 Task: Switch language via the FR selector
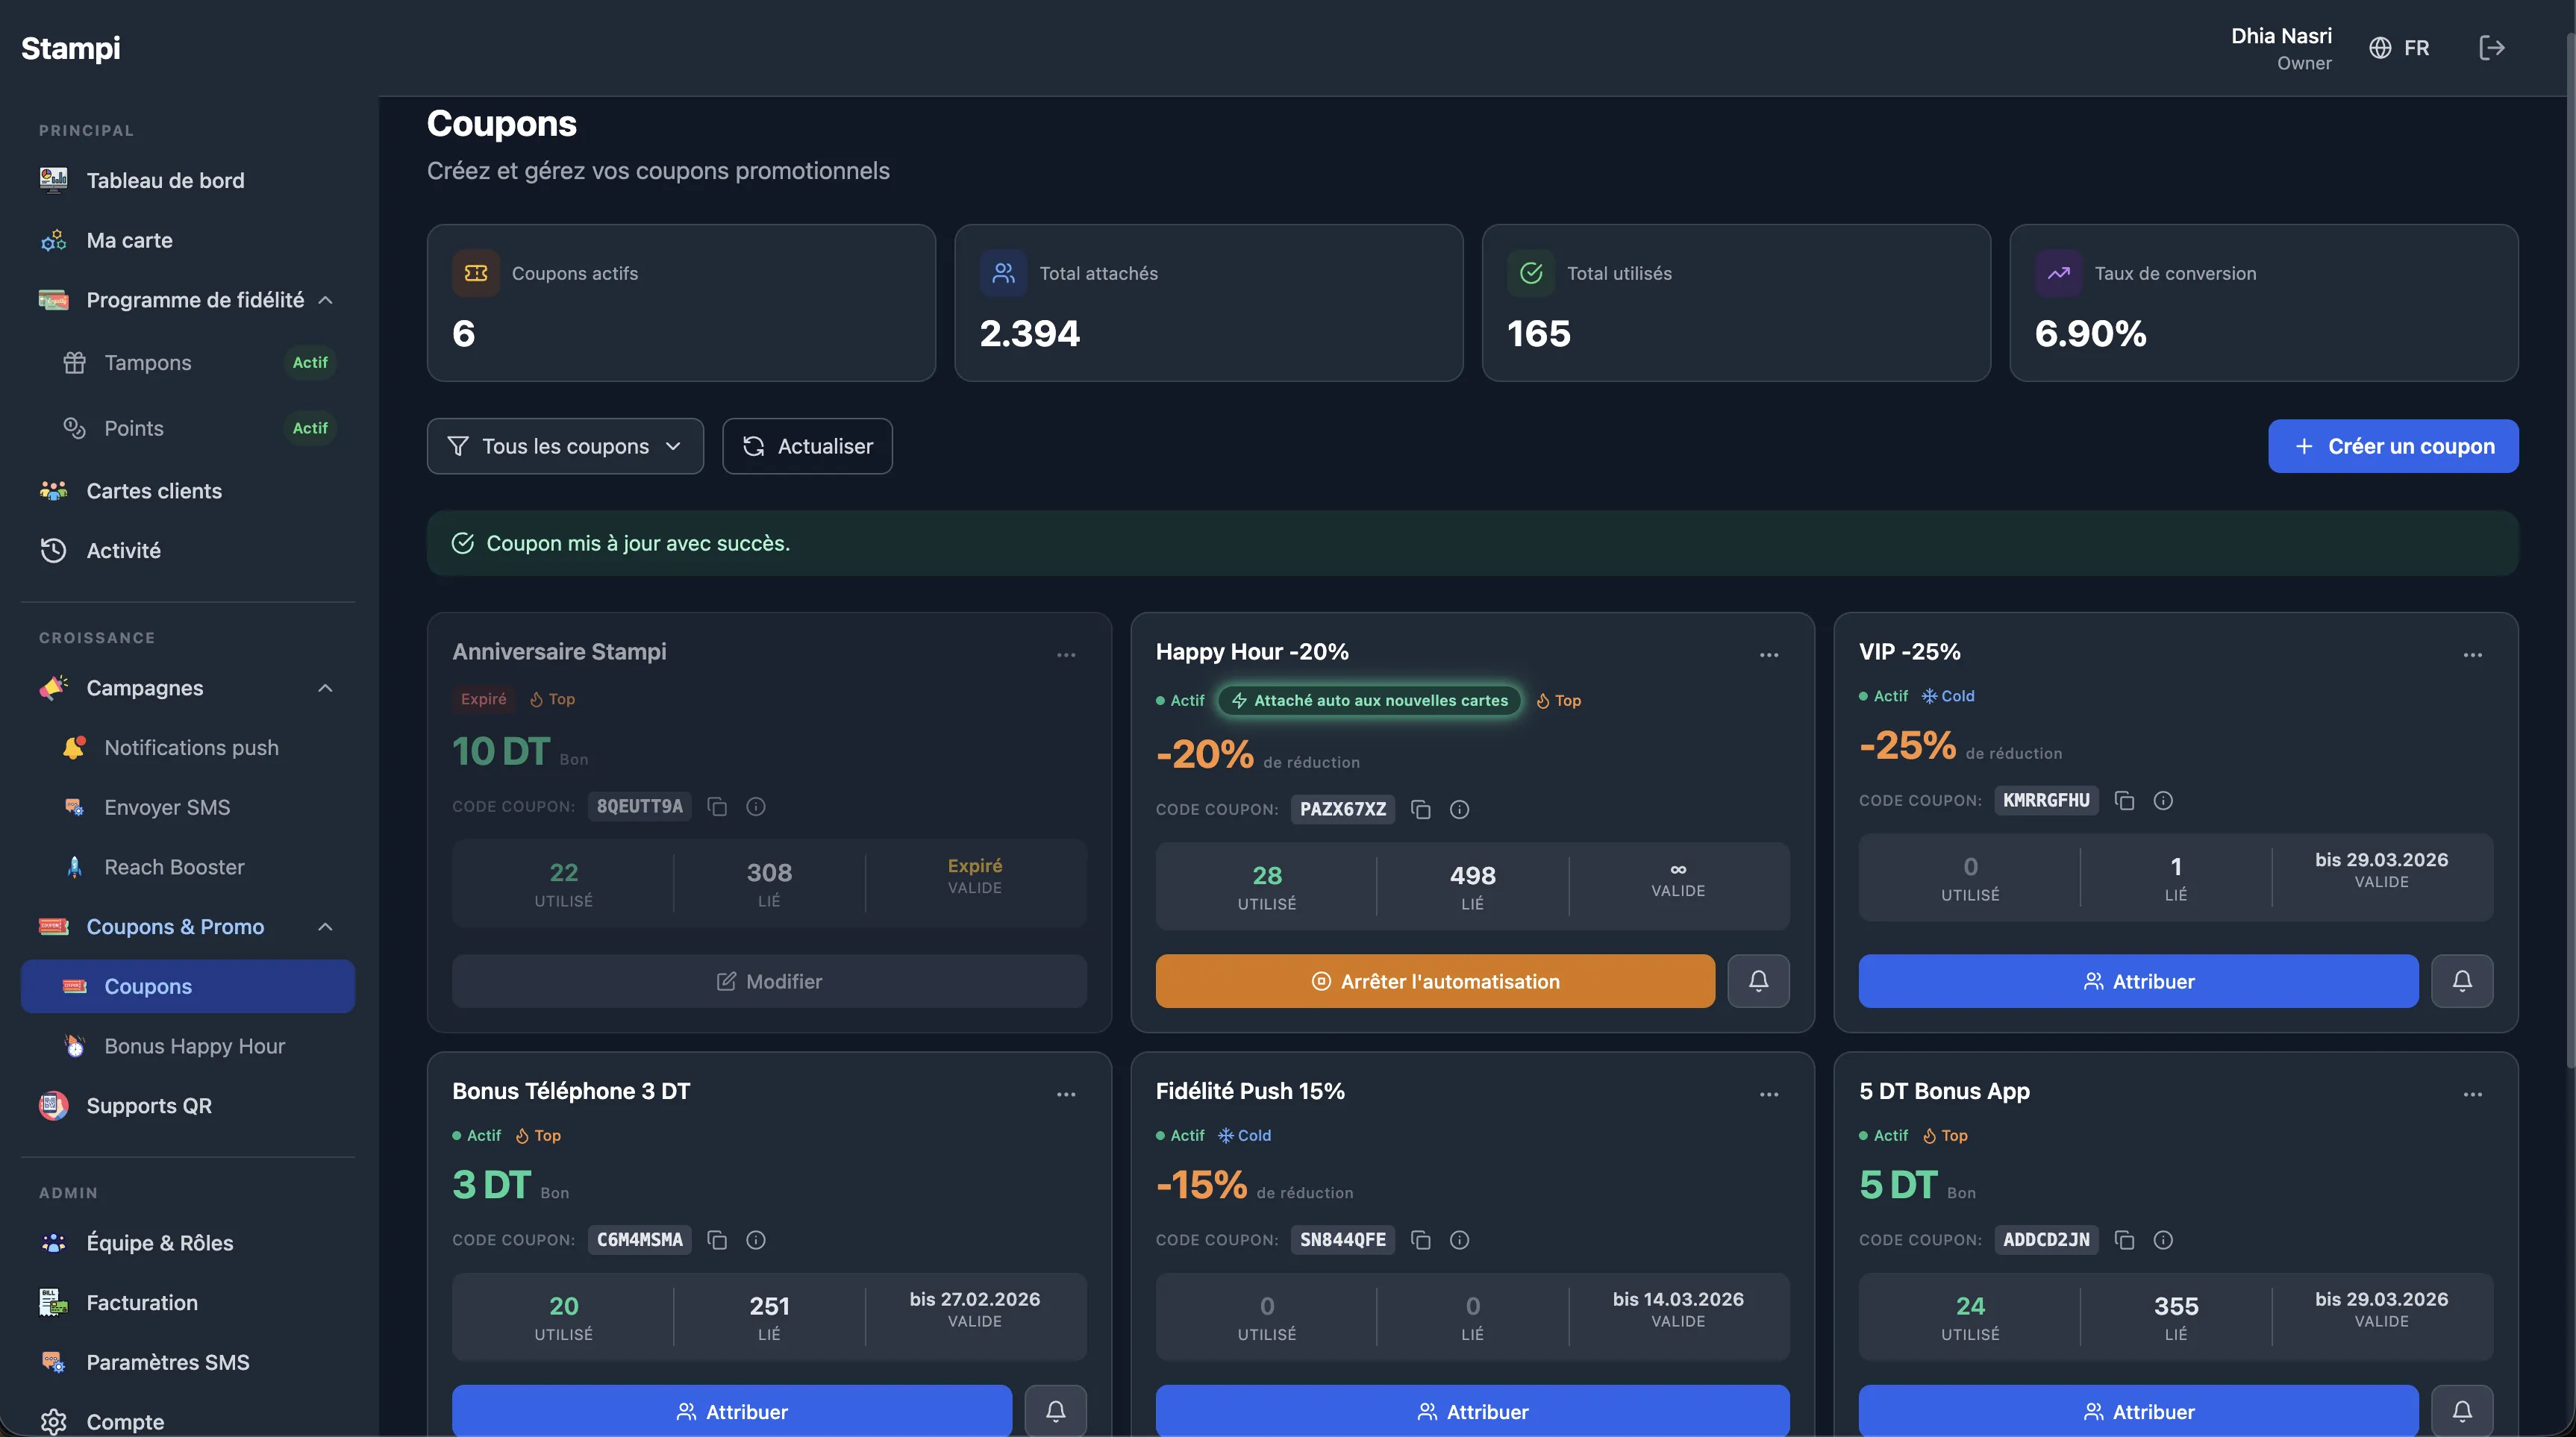[2399, 48]
